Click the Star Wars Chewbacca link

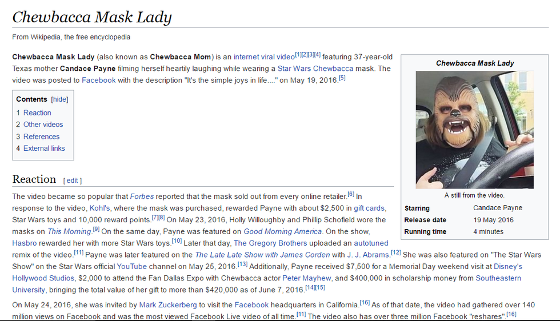pyautogui.click(x=315, y=69)
